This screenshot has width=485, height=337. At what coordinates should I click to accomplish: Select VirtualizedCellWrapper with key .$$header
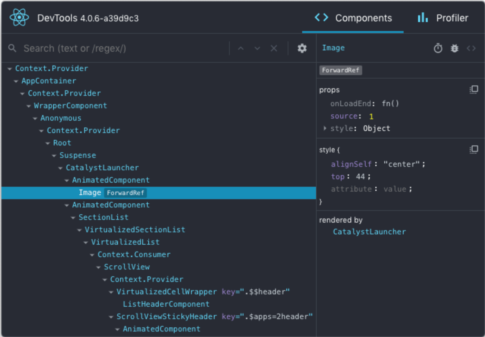tap(203, 292)
